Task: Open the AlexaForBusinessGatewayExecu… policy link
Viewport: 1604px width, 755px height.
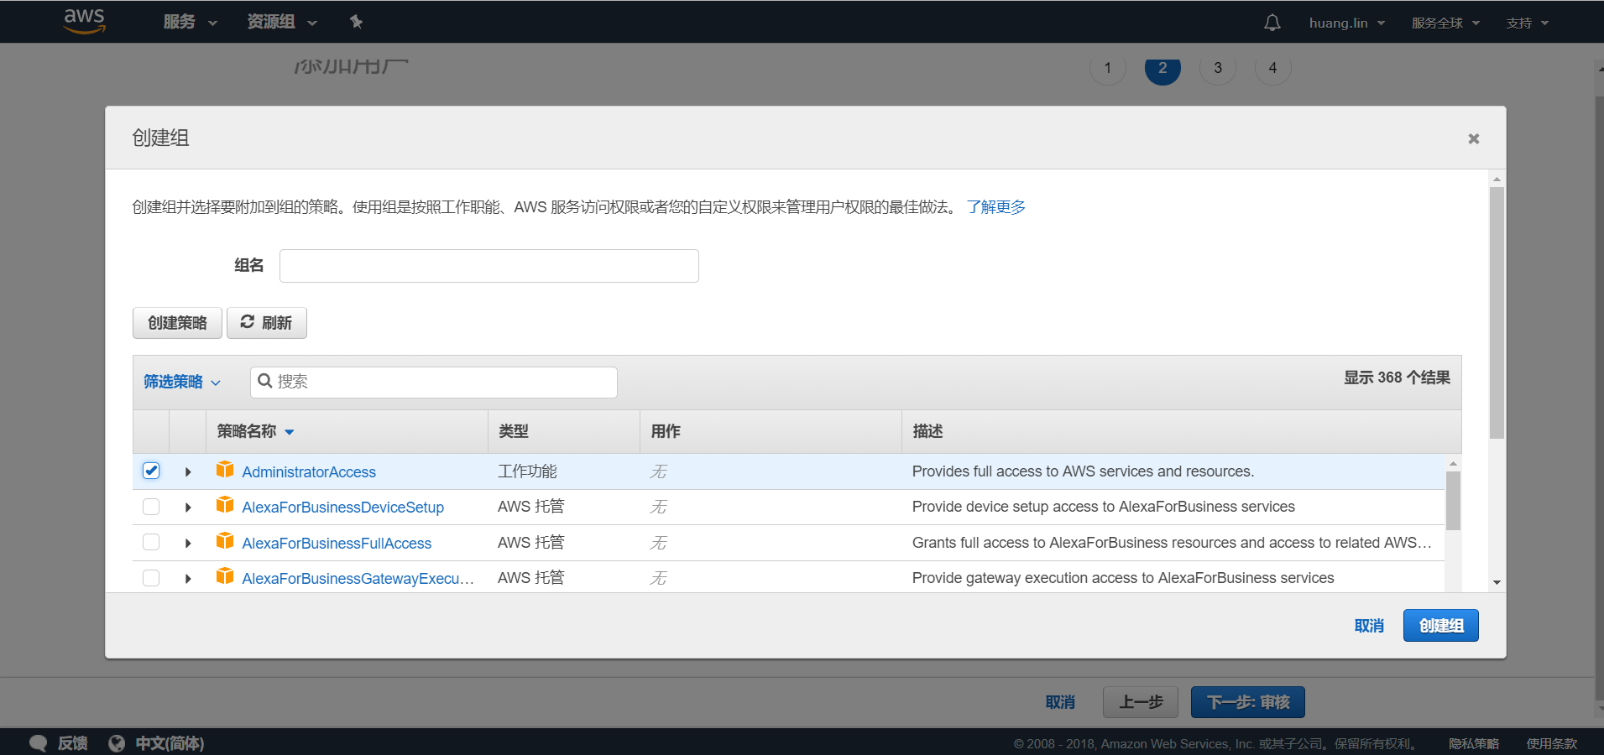Action: pos(358,579)
